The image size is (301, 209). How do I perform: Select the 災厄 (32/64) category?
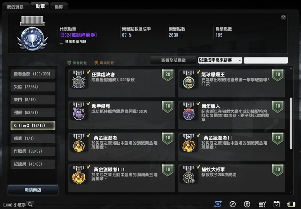coord(33,87)
